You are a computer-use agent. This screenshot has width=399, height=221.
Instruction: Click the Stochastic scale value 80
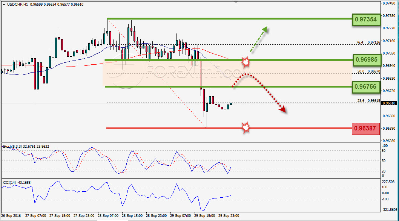pos(384,151)
